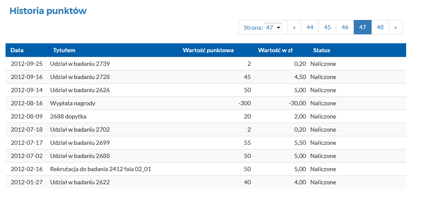Viewport: 433px width, 197px height.
Task: Click the Status column header
Action: 322,51
